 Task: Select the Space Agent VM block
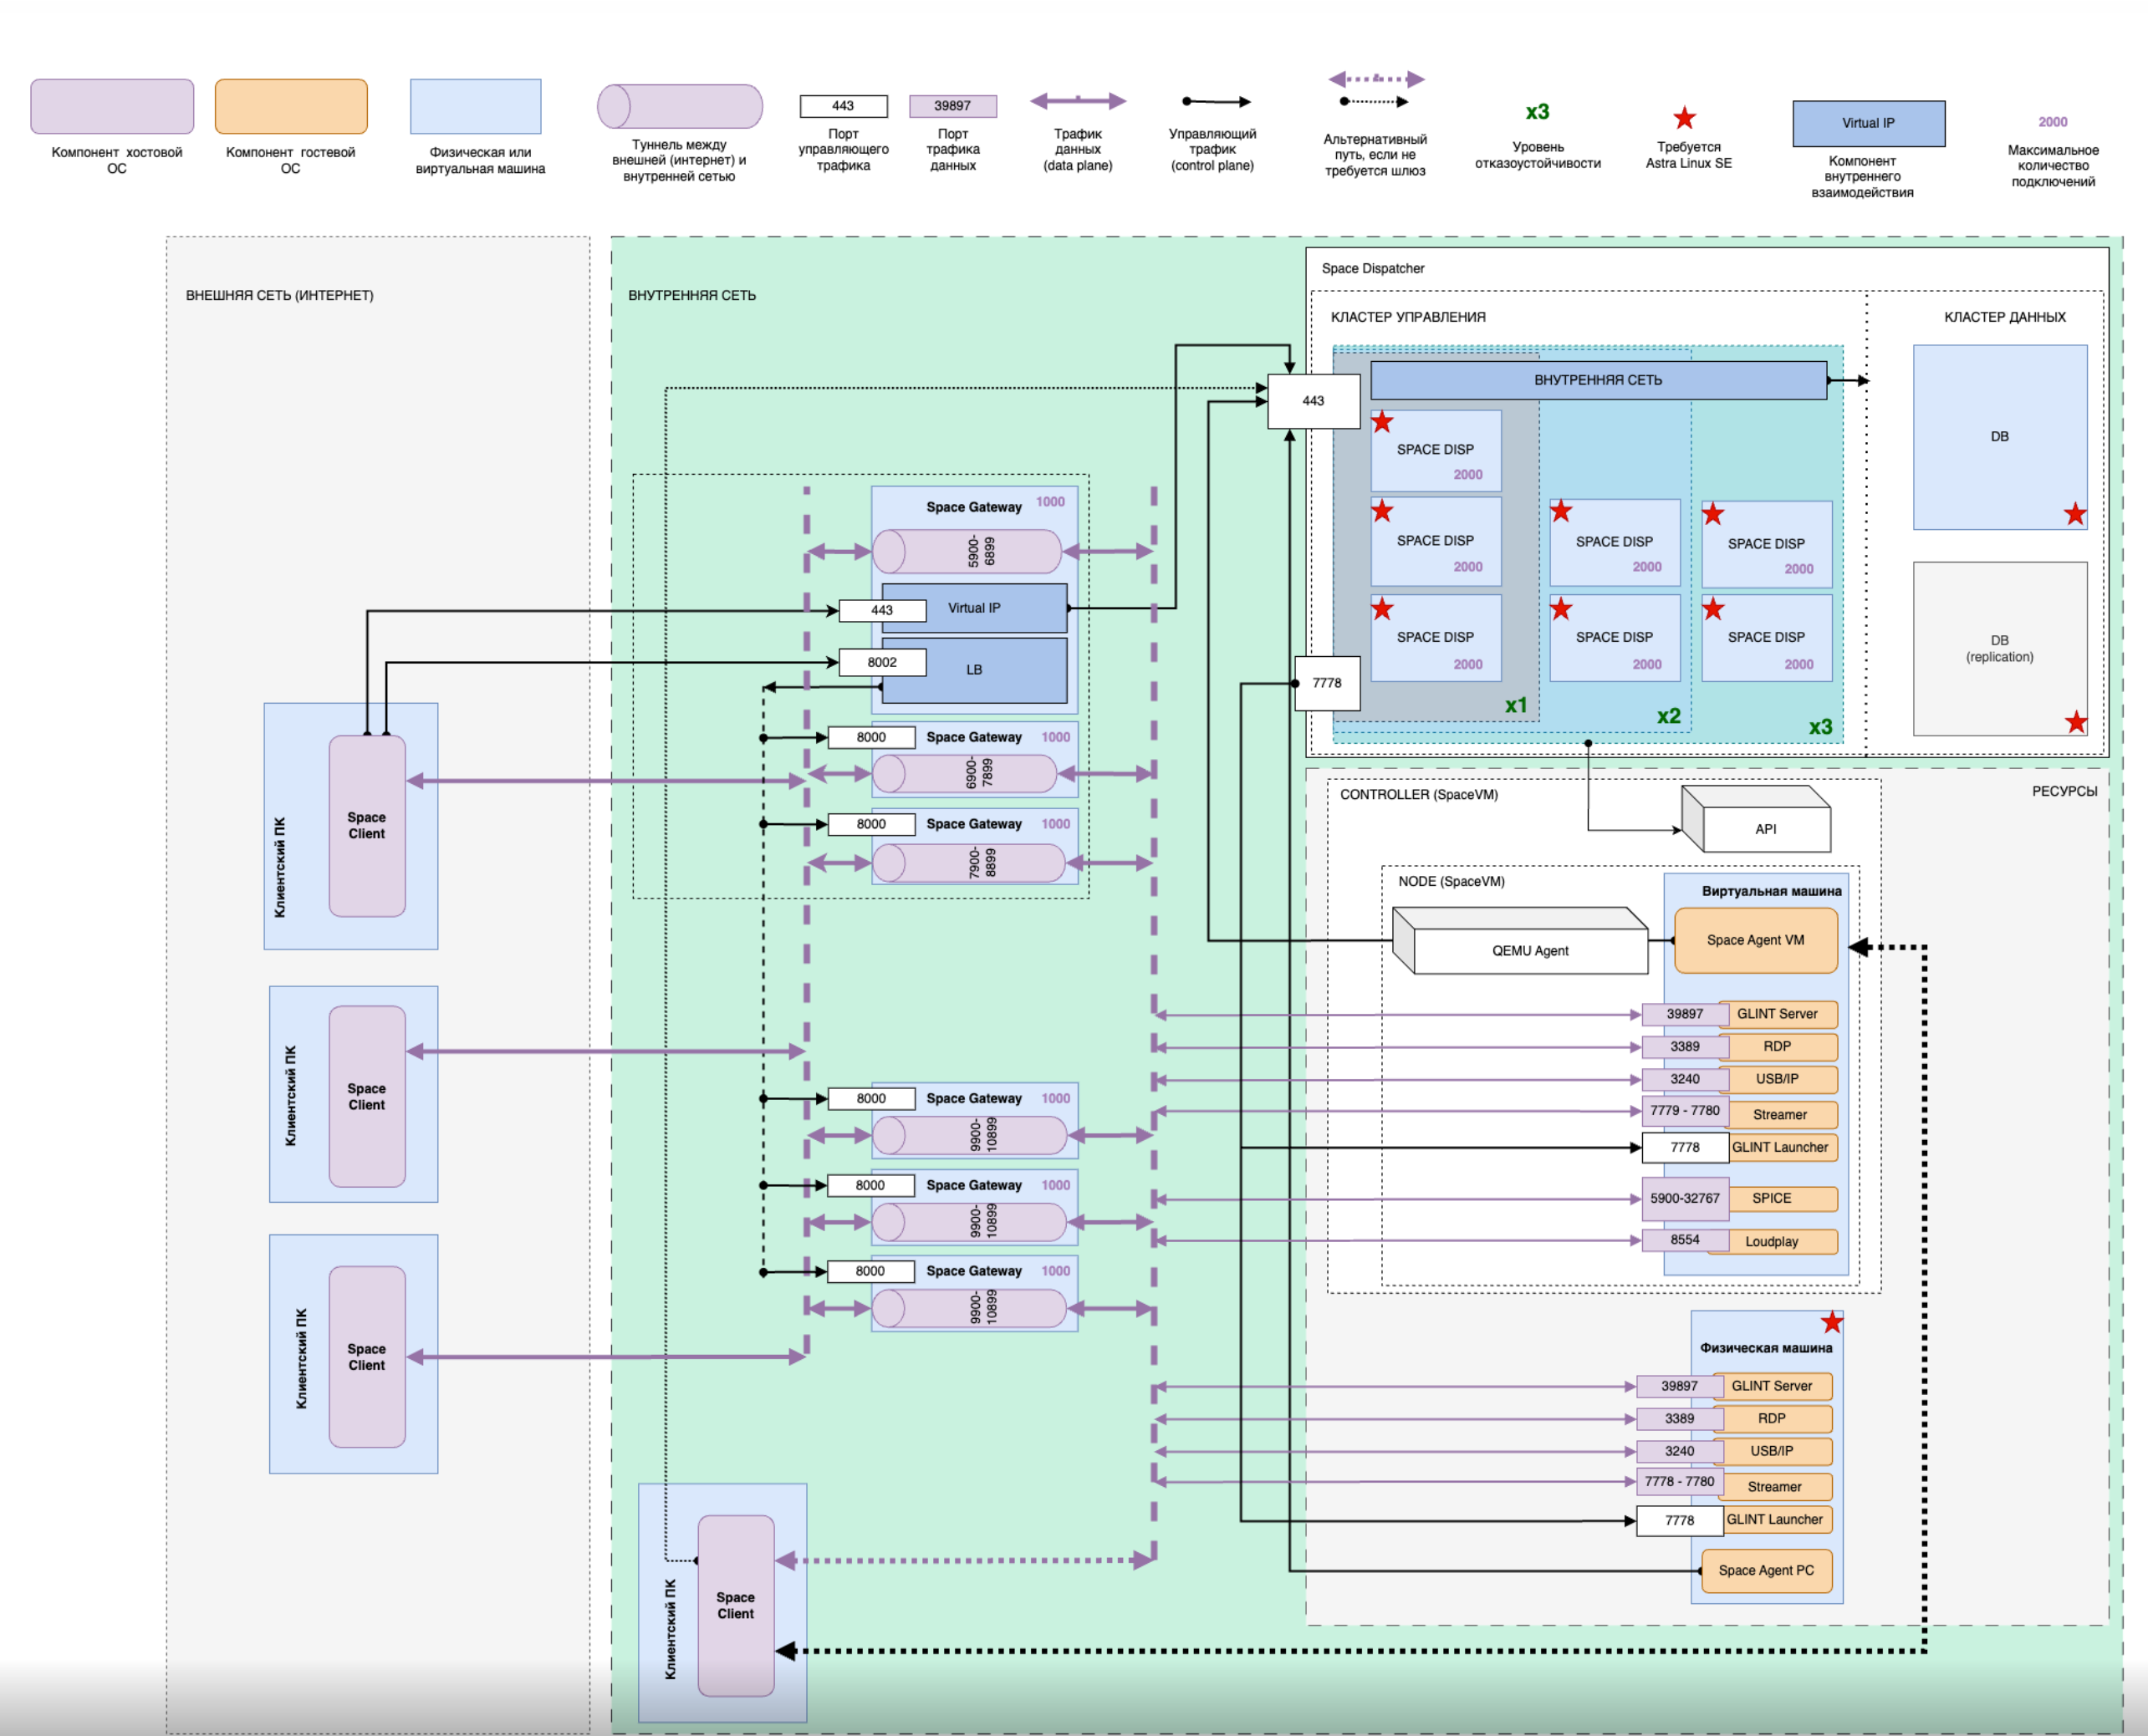pyautogui.click(x=1755, y=940)
